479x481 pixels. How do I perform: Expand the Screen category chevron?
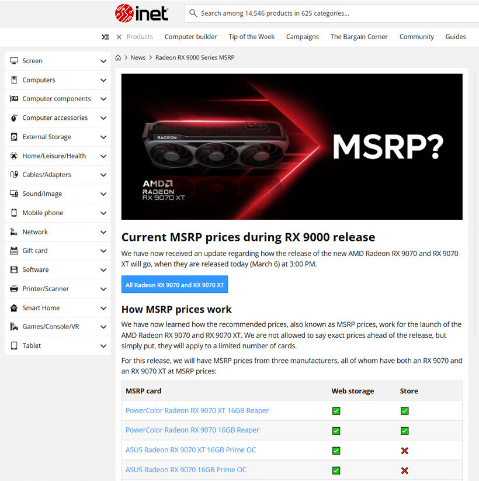(103, 61)
